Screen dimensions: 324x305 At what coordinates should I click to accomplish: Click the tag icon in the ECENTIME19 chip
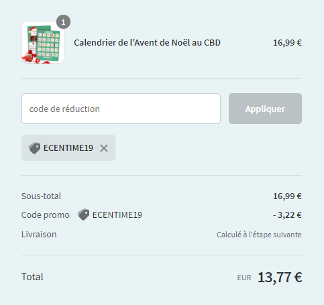[34, 148]
